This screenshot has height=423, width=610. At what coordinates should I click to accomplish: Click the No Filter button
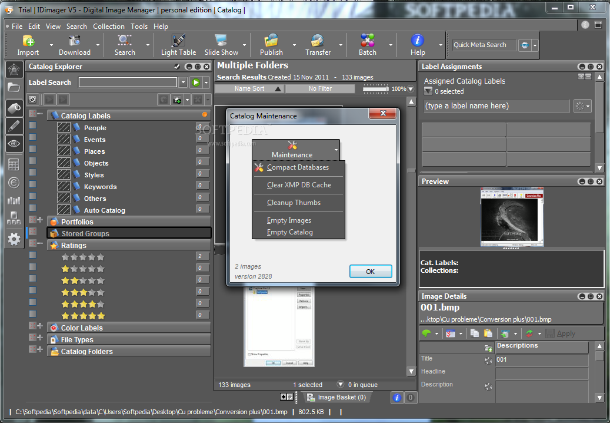pyautogui.click(x=320, y=89)
